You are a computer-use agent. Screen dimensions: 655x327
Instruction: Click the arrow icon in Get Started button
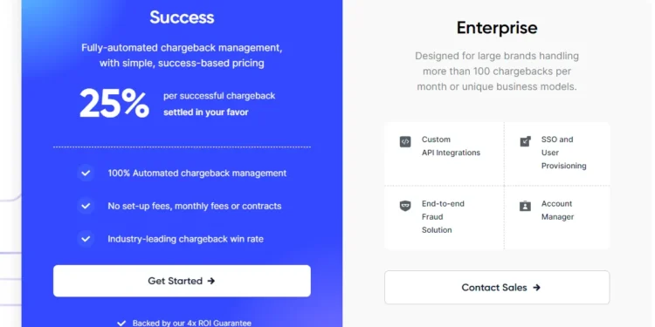click(x=211, y=281)
